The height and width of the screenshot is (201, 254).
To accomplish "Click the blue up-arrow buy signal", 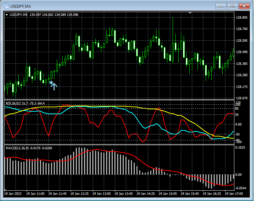I will coord(54,87).
